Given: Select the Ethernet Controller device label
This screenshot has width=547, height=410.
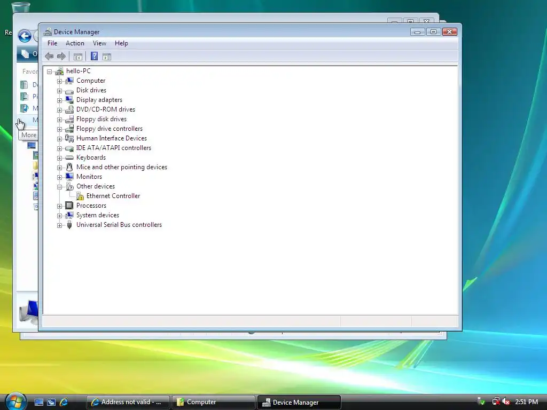Looking at the screenshot, I should 113,196.
